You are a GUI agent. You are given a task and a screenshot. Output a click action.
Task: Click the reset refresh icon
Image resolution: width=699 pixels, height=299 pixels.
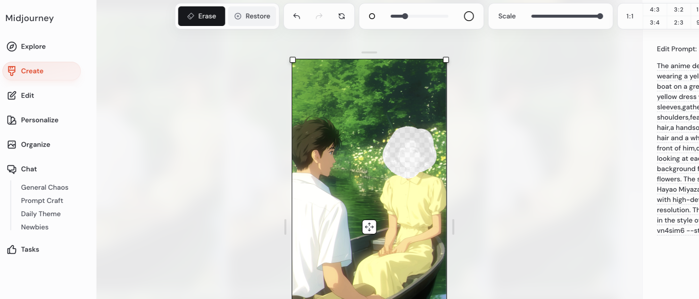click(342, 16)
